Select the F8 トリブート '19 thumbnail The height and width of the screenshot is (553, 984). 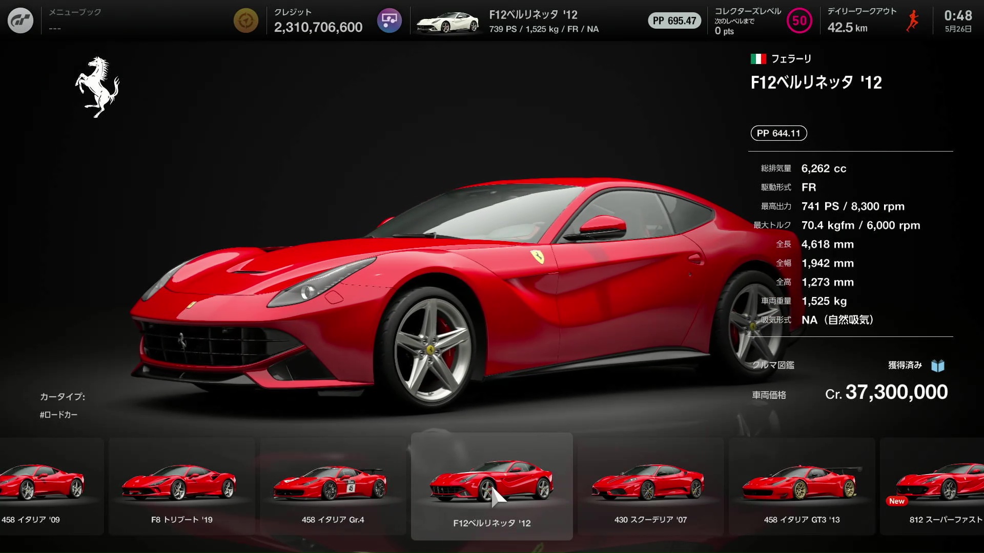tap(181, 486)
